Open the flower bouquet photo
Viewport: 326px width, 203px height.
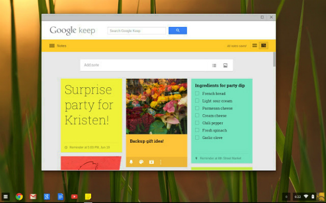click(x=156, y=106)
